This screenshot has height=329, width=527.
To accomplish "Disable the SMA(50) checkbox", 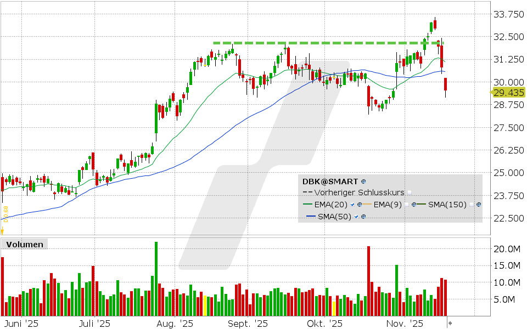I will [x=356, y=216].
